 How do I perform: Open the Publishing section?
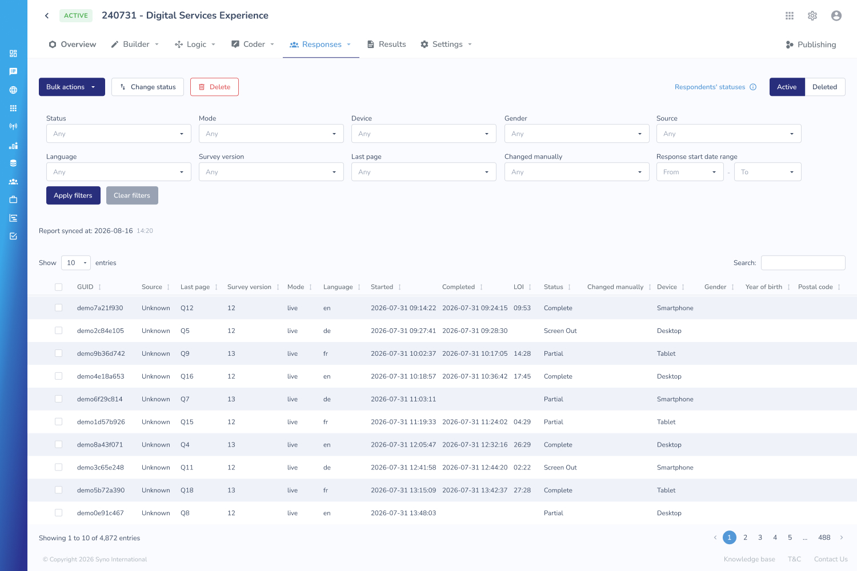811,45
